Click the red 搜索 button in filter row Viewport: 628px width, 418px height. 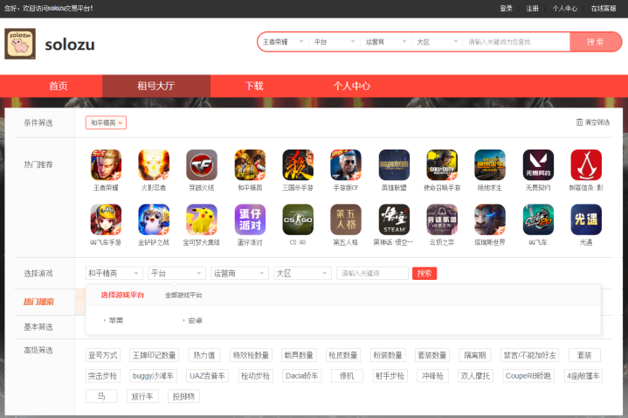coord(424,273)
